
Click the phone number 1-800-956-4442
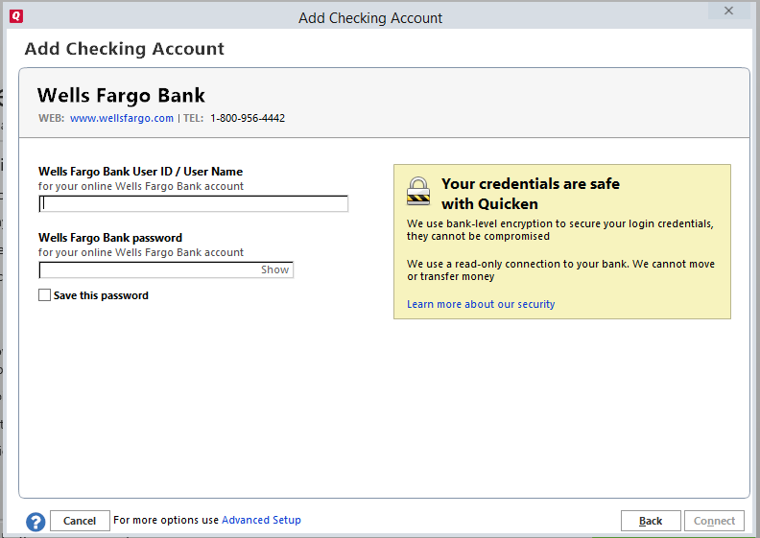coord(248,118)
